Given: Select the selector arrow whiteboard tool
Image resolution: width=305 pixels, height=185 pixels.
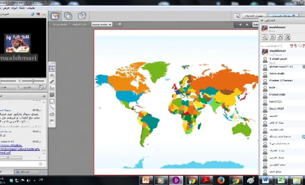Looking at the screenshot, I should coord(52,69).
